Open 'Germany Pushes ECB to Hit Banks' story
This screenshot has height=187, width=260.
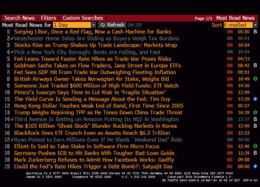[94, 153]
